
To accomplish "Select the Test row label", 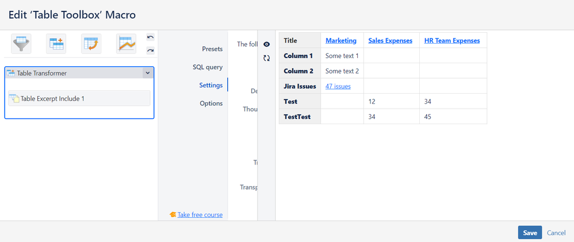I will click(300, 101).
